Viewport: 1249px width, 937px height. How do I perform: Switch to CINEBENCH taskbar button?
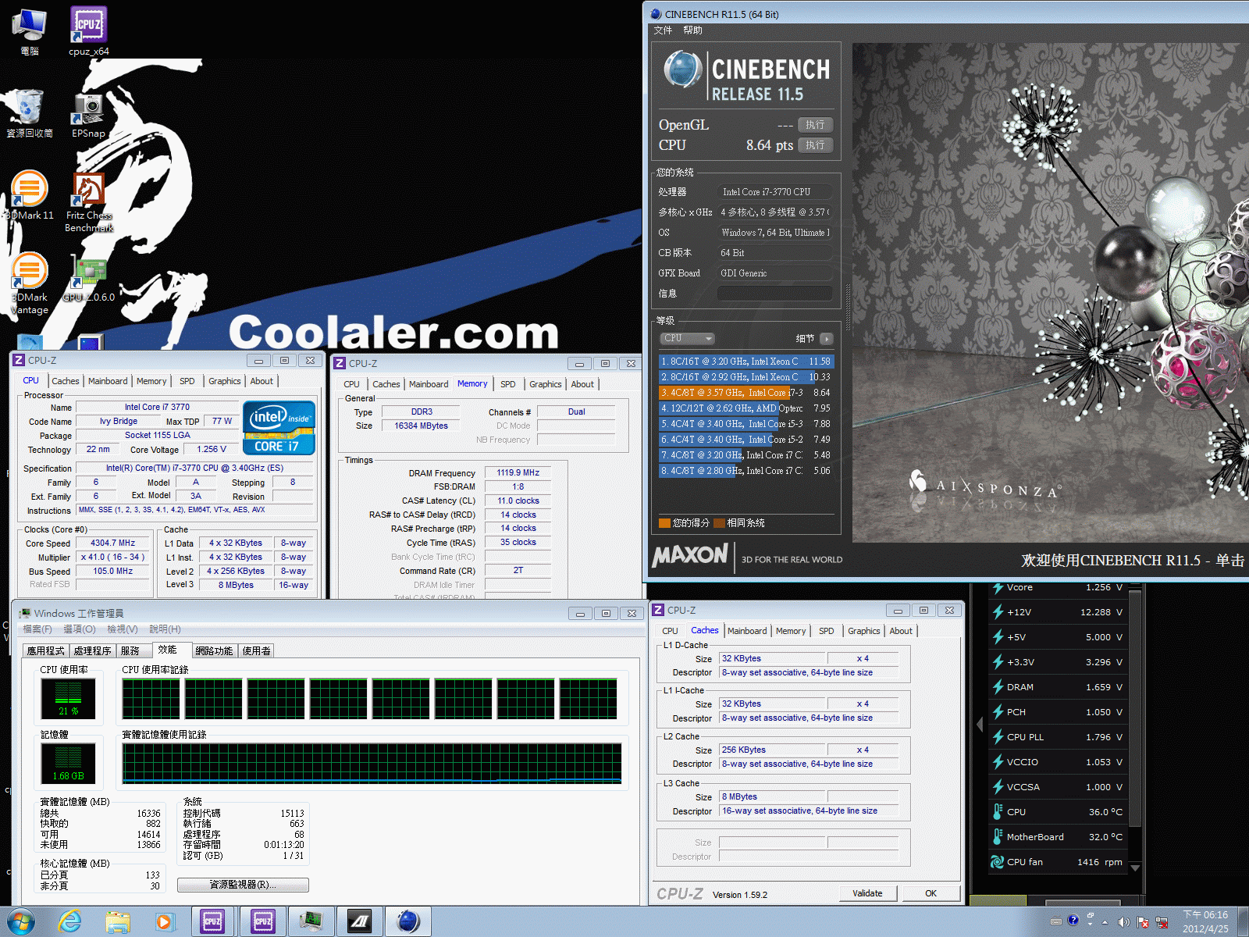[408, 921]
